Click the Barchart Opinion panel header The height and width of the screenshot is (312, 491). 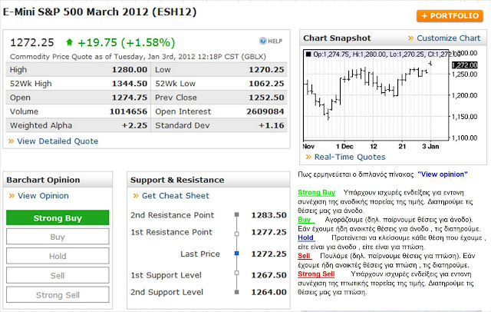(x=58, y=180)
